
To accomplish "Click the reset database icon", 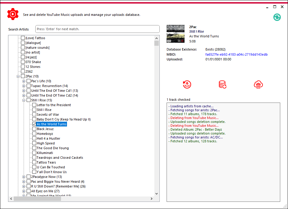I will pyautogui.click(x=223, y=85).
